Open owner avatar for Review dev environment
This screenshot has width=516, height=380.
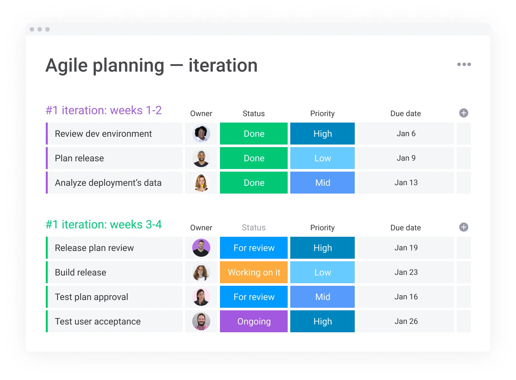click(201, 134)
